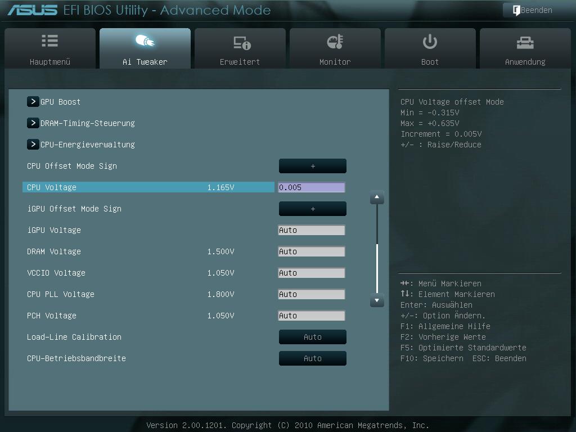Open the Hauptmenü tab
This screenshot has width=576, height=432.
click(50, 48)
